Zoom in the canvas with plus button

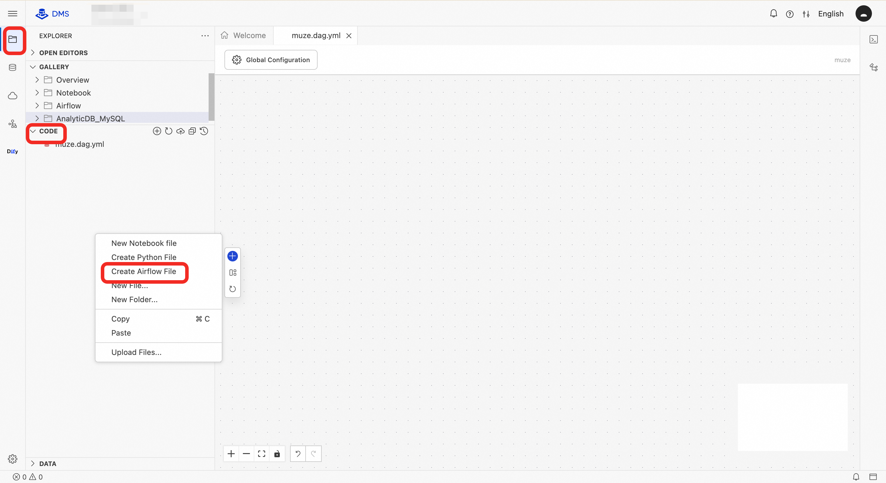point(231,454)
